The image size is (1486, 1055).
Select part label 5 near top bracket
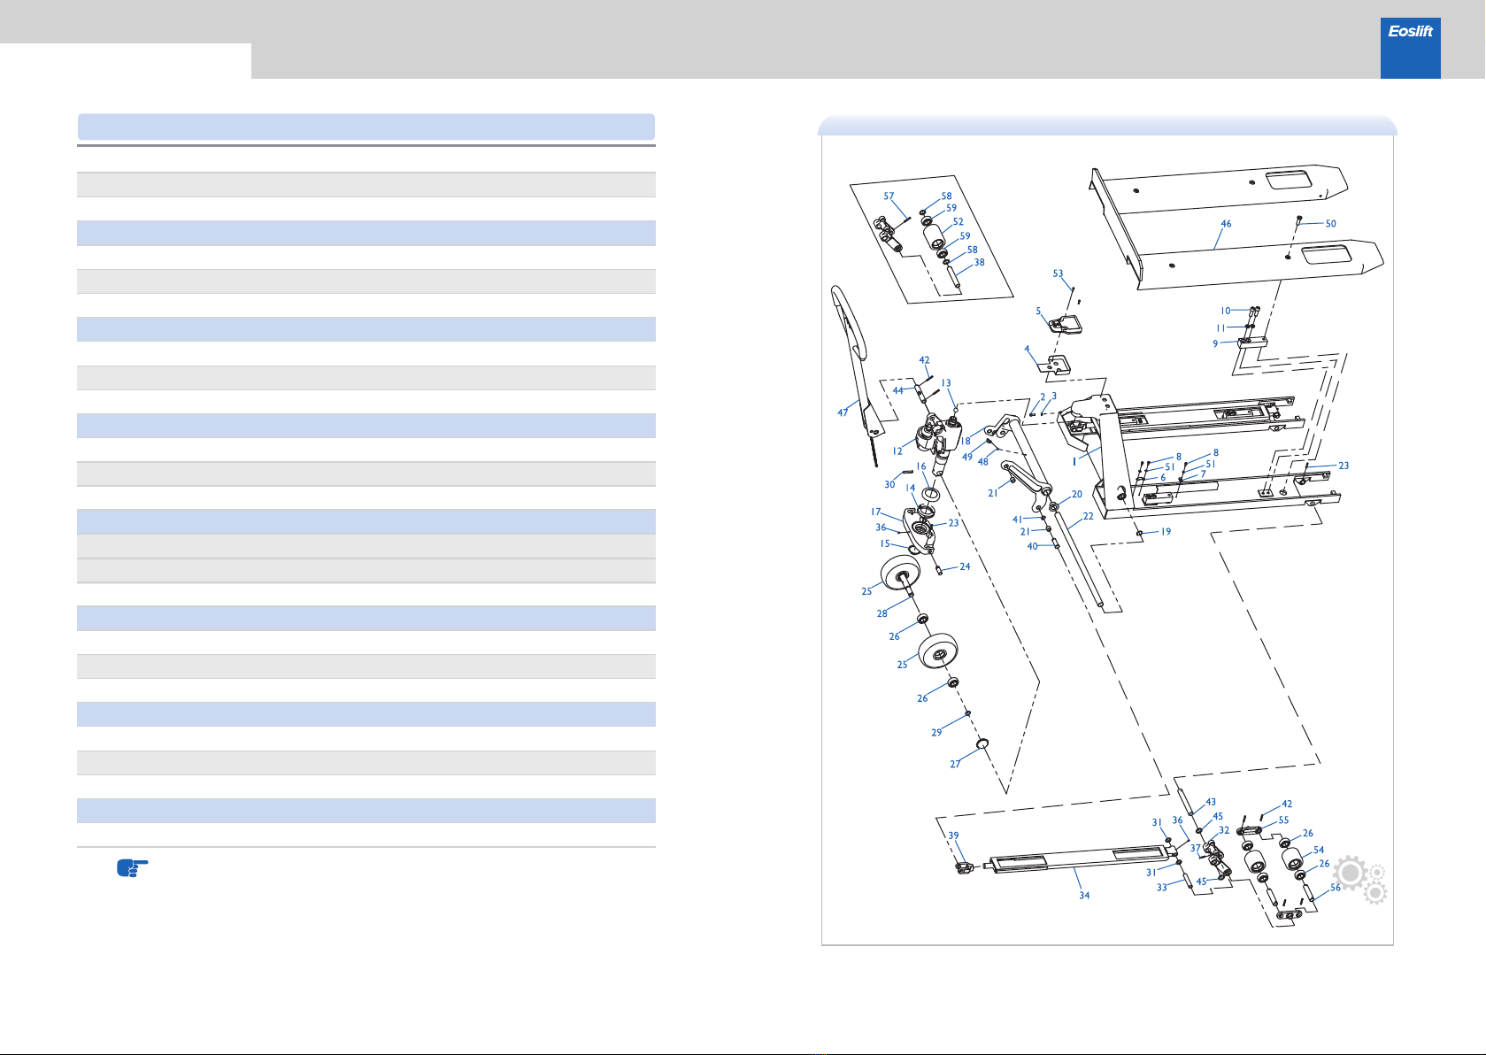(1038, 312)
